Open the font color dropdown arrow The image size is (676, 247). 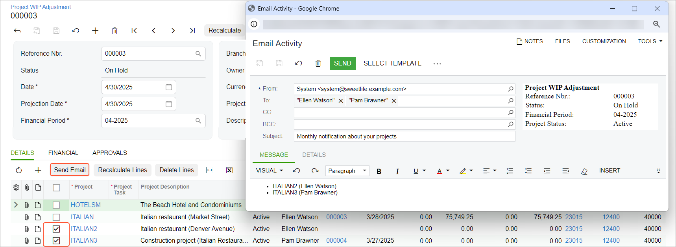[448, 171]
